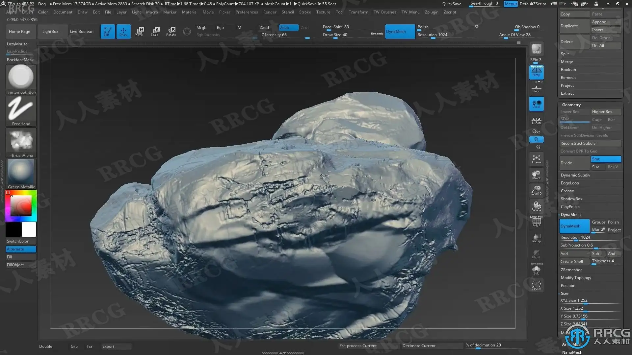Expand the Dynamic Subdiv section
Screen dimensions: 632x355
575,175
